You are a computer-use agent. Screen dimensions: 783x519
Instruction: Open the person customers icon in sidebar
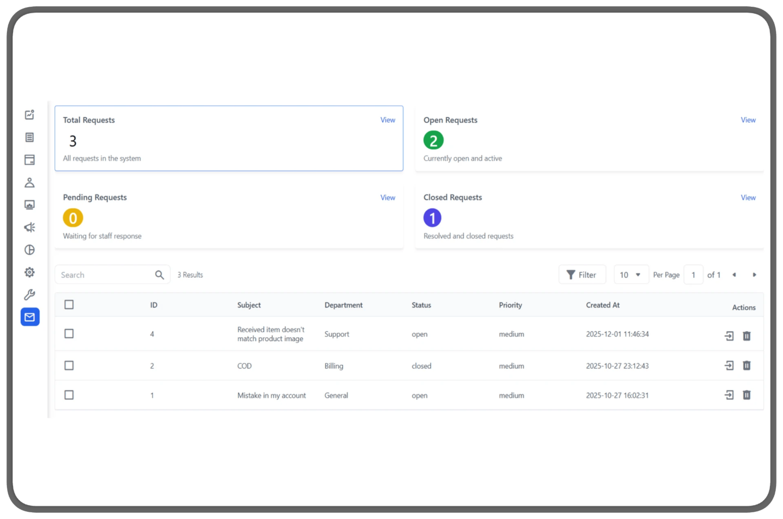tap(30, 183)
